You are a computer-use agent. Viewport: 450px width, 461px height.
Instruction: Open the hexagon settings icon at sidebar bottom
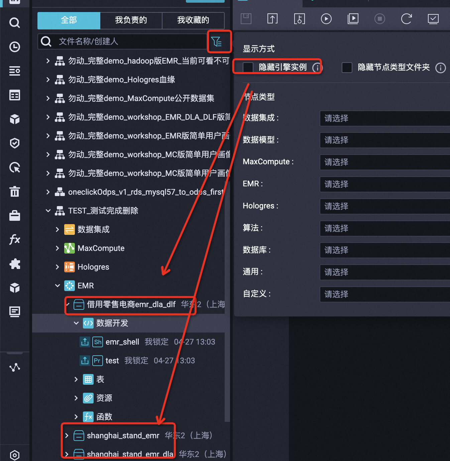(x=15, y=455)
